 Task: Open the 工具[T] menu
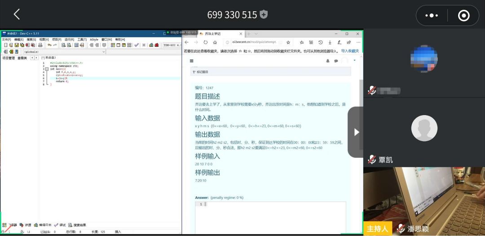tap(82, 40)
